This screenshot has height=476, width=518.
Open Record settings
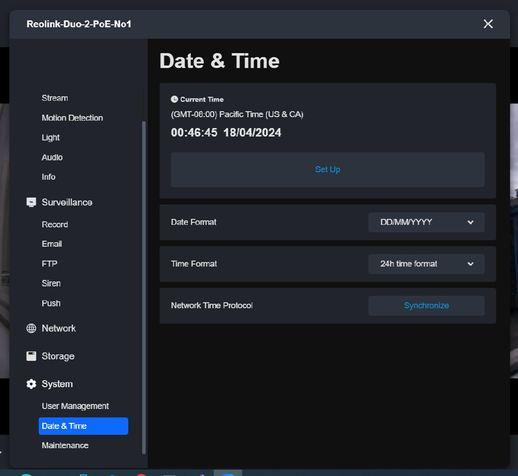pyautogui.click(x=55, y=224)
